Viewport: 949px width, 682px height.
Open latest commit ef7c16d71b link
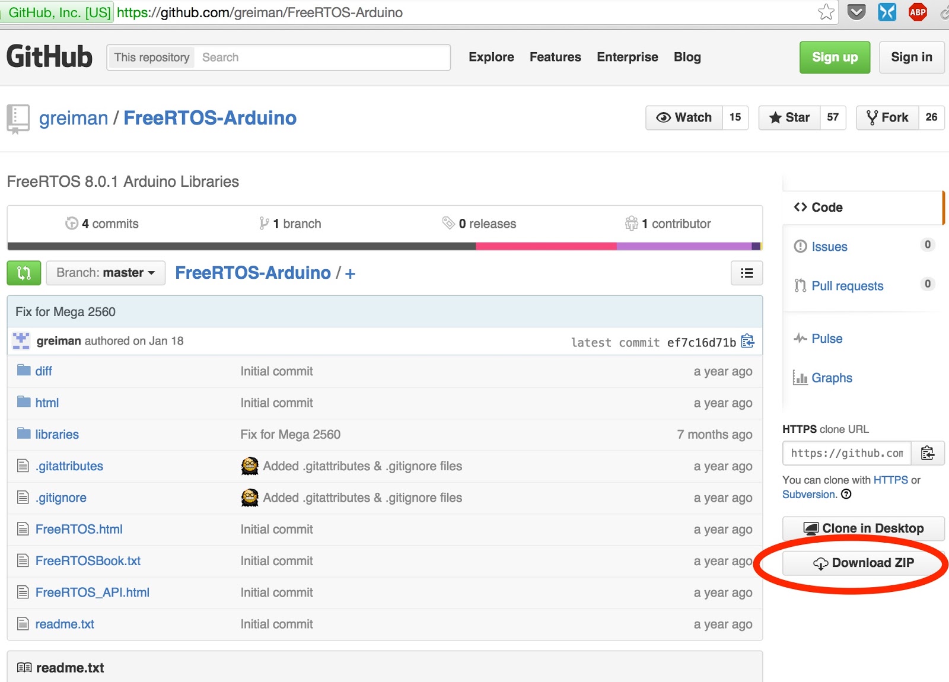[701, 342]
